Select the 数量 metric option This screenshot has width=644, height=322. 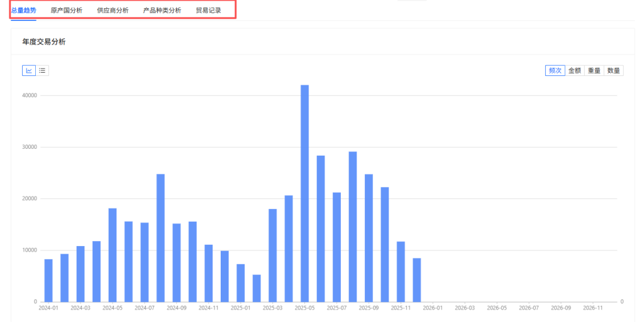click(614, 70)
